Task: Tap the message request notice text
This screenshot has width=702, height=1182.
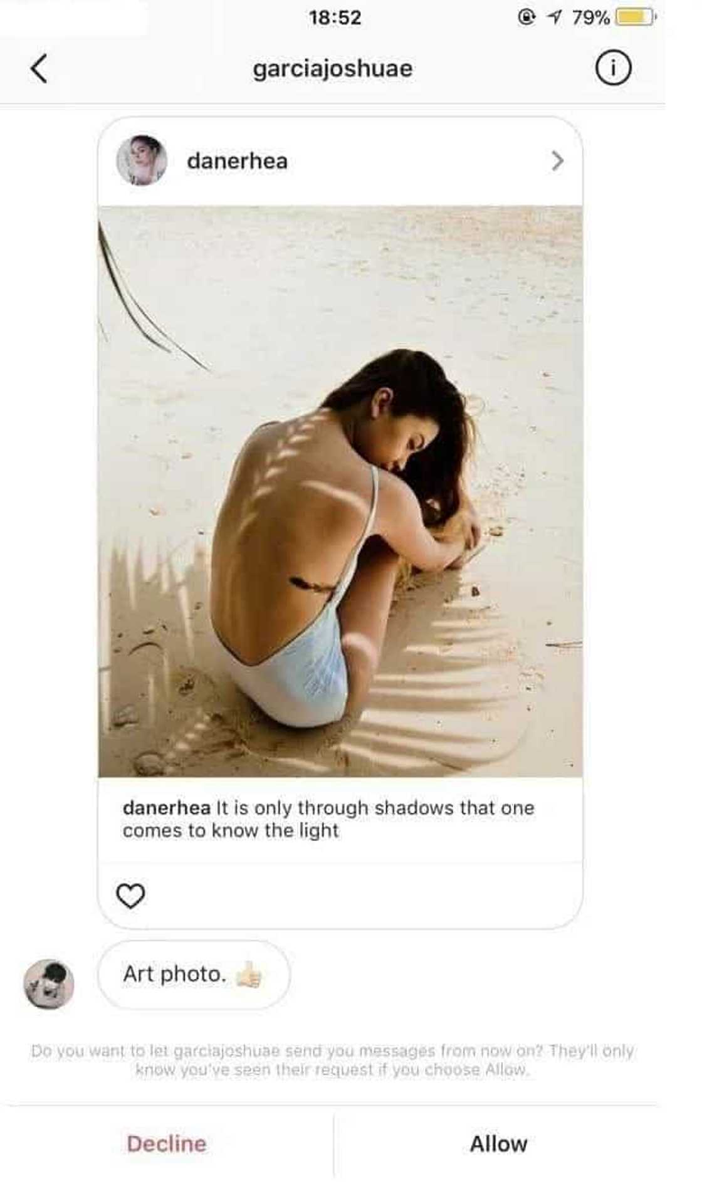Action: 333,1060
